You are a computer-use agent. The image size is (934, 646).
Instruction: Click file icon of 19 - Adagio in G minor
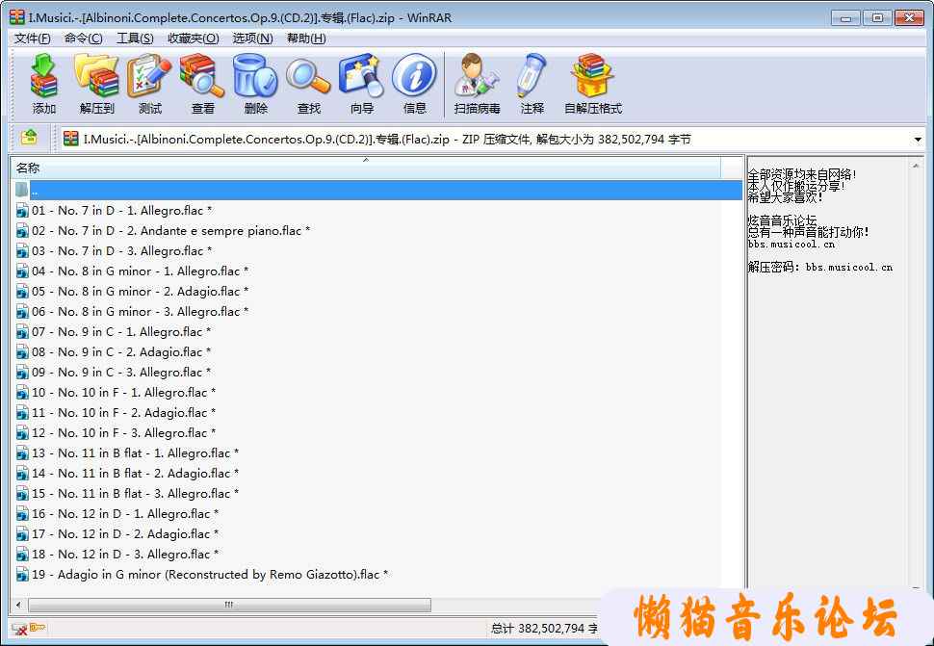22,574
